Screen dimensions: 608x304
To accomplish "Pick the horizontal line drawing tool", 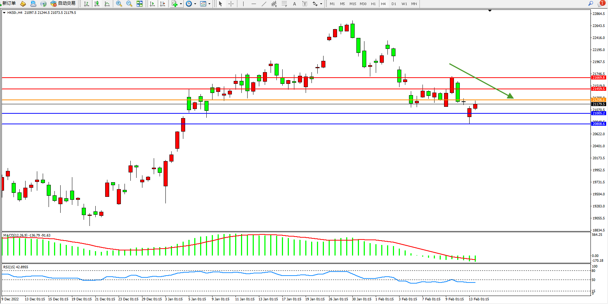I will (x=253, y=4).
